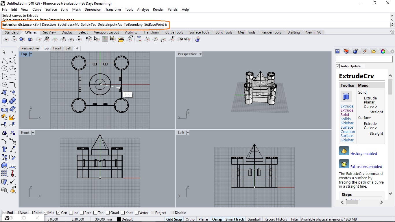Uncheck Auto-Update in help panel
The width and height of the screenshot is (395, 222).
pos(338,66)
